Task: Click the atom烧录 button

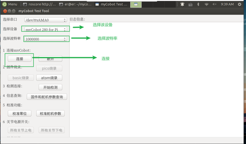Action: point(49,78)
